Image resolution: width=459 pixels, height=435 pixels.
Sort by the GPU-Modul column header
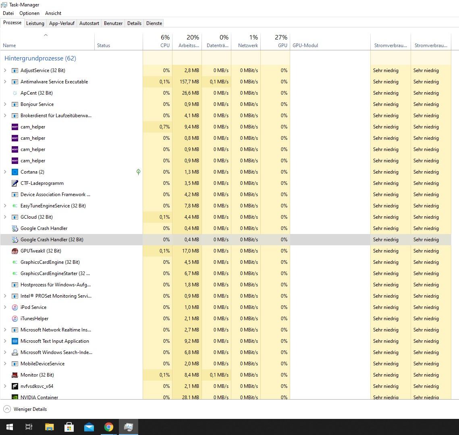[330, 42]
